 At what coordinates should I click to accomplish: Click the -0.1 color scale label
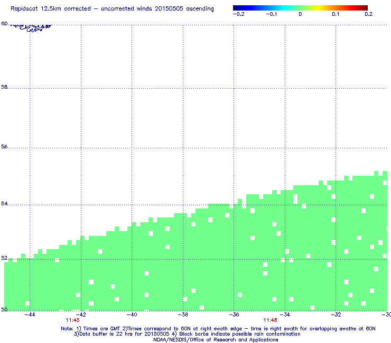point(271,14)
